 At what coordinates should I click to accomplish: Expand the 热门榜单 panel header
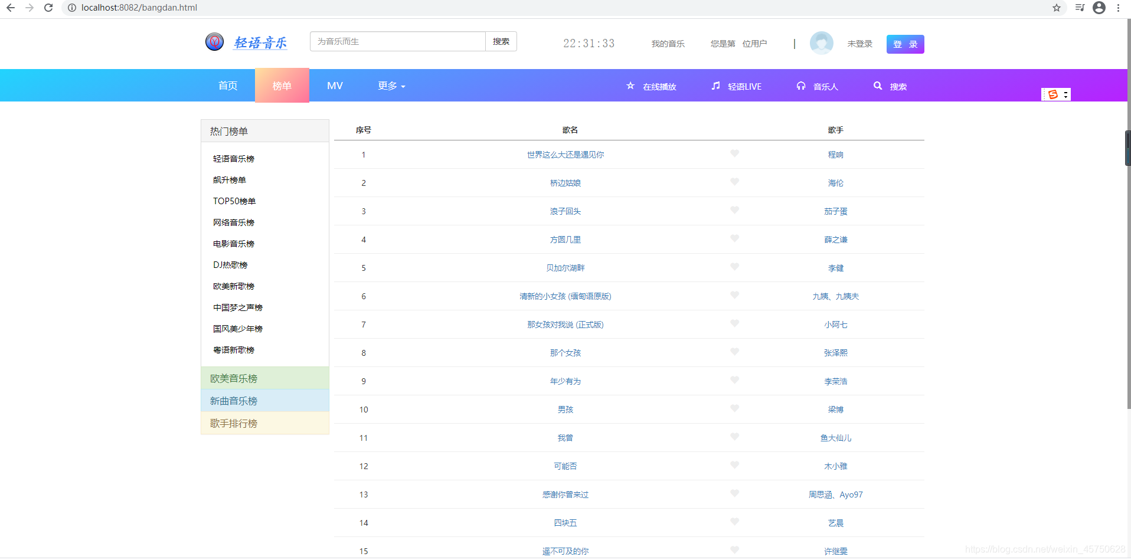click(x=265, y=131)
